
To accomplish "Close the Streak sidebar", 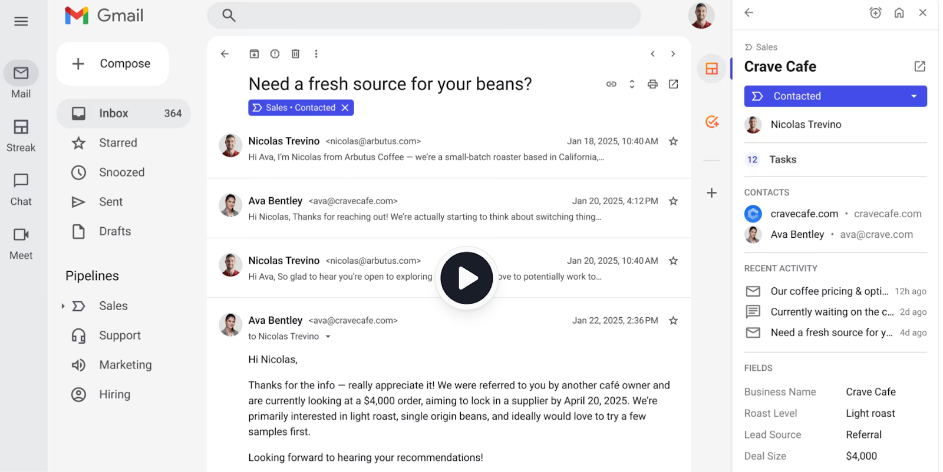I will click(922, 12).
